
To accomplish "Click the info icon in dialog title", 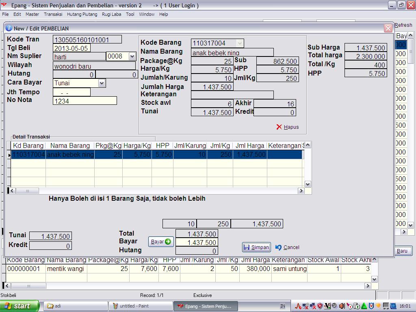I will click(x=9, y=28).
